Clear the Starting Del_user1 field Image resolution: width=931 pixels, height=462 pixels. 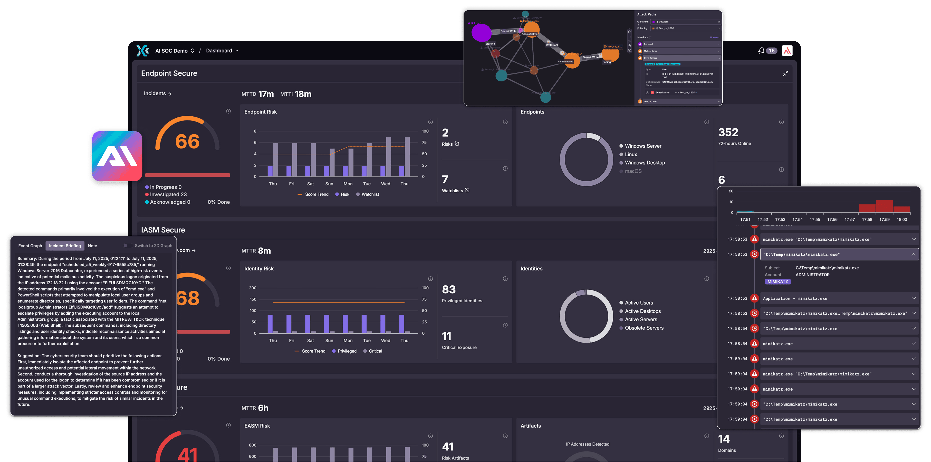[x=719, y=22]
